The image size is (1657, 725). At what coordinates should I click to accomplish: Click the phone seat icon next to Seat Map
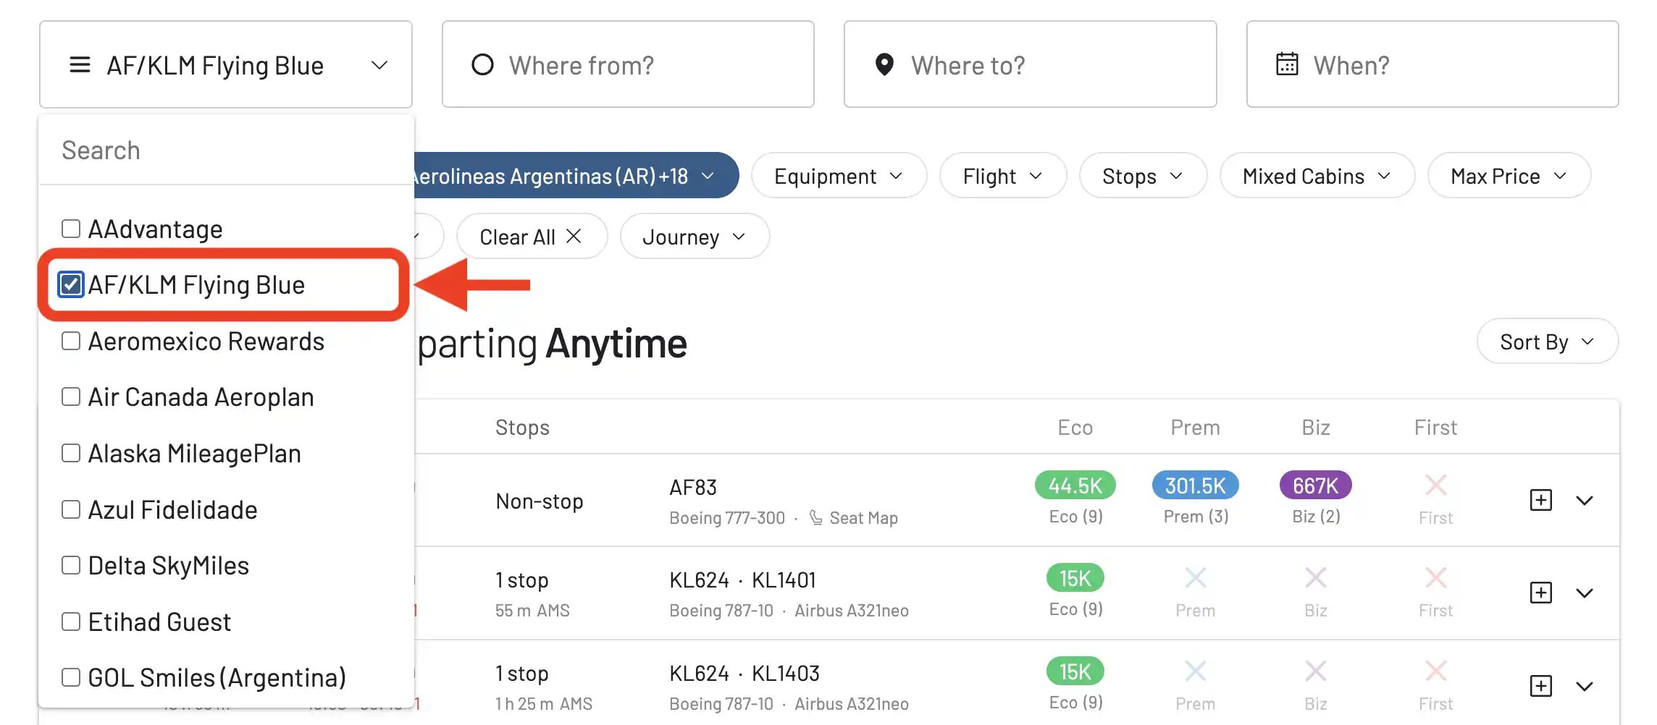click(x=816, y=518)
